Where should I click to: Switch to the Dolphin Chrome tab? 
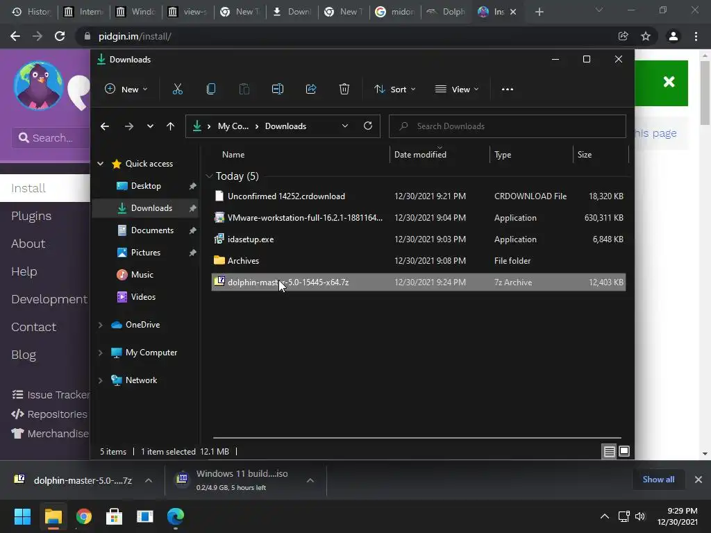click(446, 12)
